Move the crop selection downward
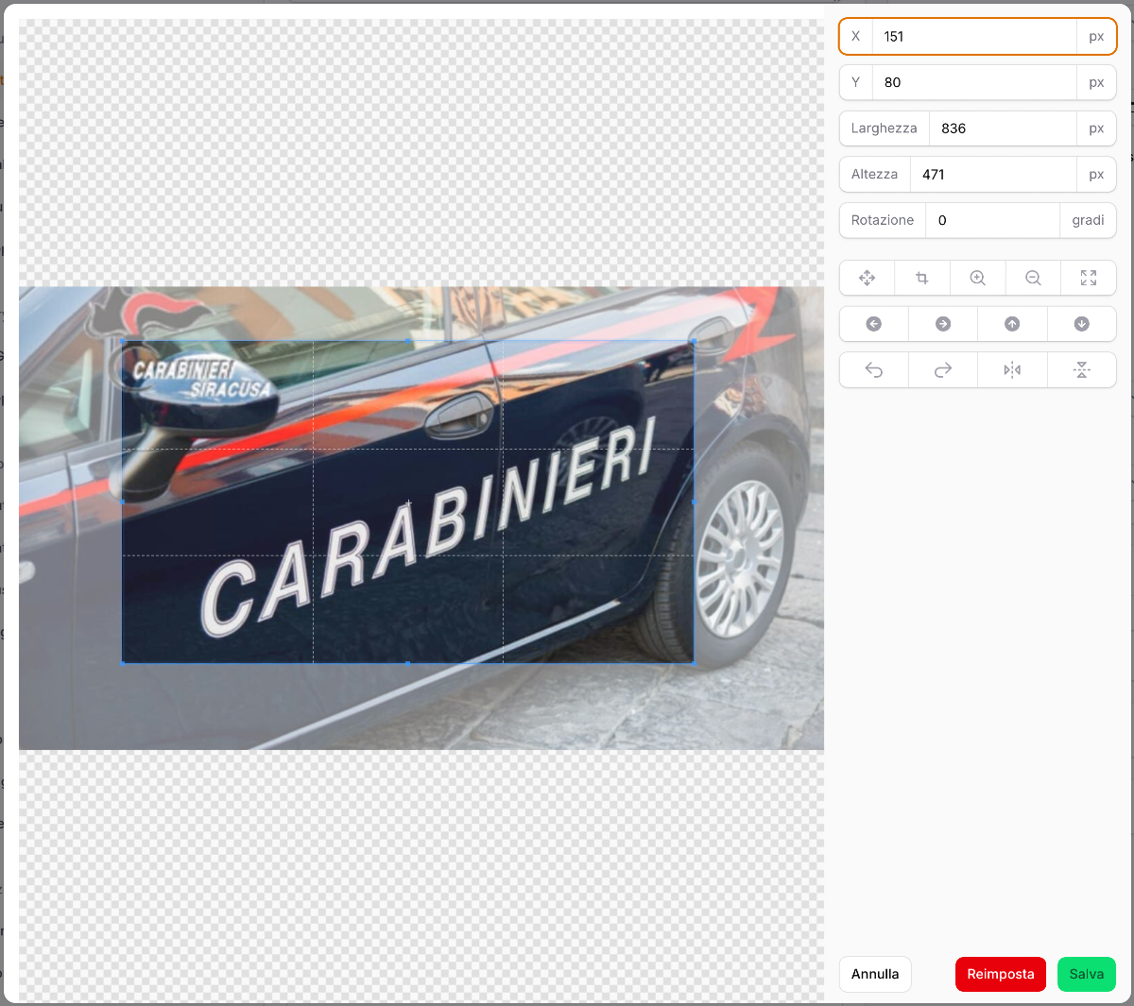This screenshot has width=1134, height=1006. [1081, 323]
